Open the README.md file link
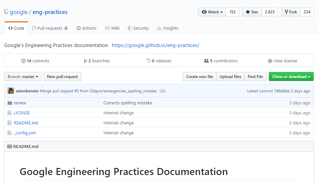 tap(26, 123)
